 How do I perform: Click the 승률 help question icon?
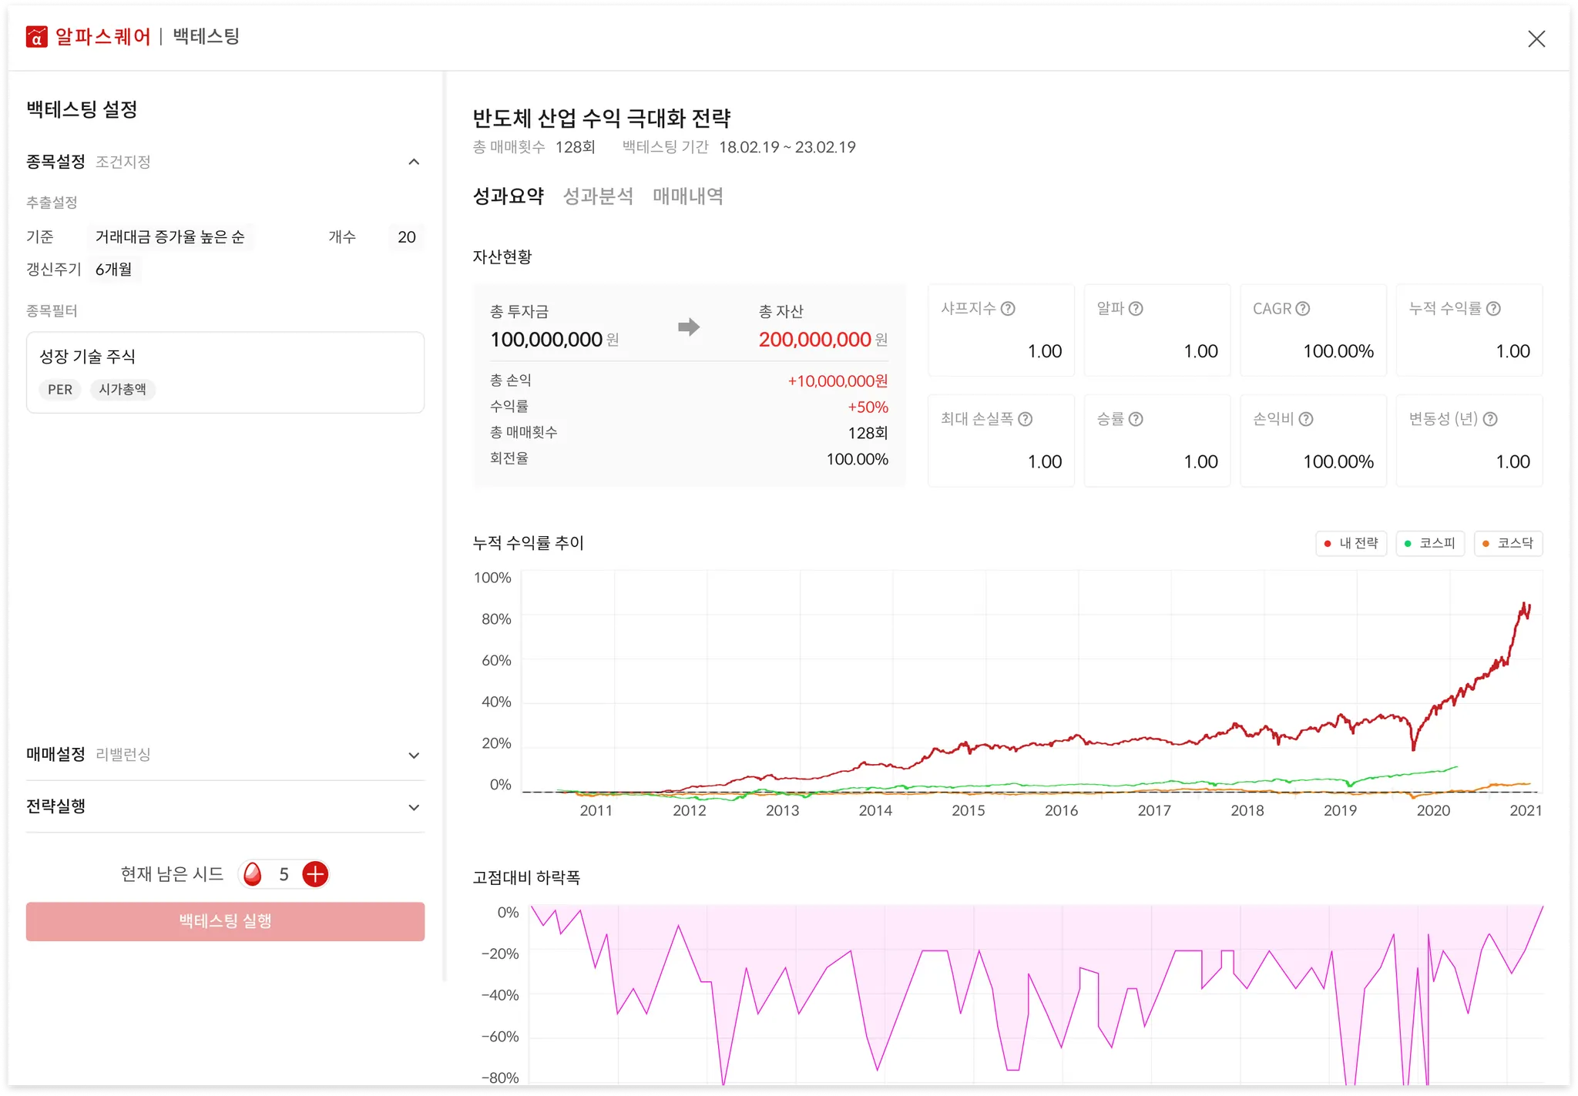(1136, 419)
